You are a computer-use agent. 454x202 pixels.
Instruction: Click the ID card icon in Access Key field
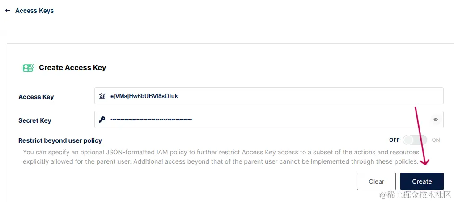click(x=102, y=96)
